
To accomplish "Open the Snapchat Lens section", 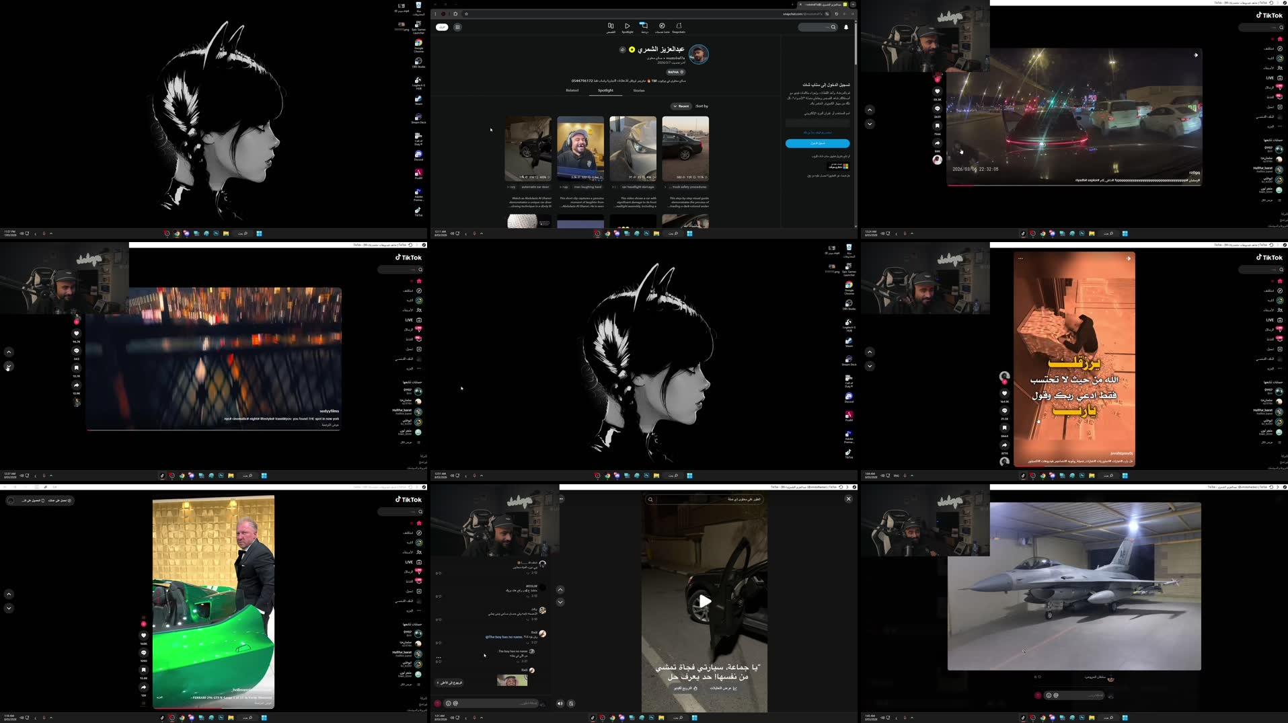I will point(662,26).
